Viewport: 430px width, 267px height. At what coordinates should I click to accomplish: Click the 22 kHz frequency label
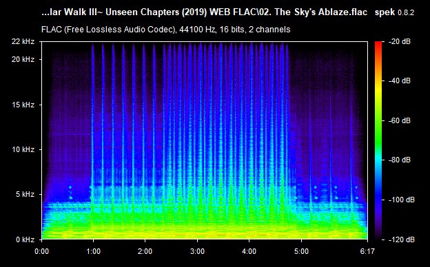23,41
